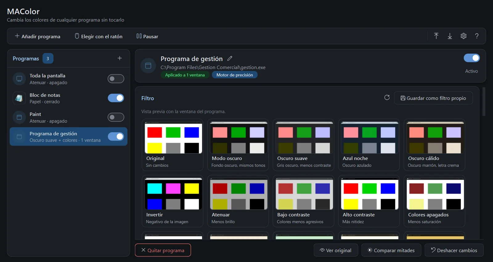Click the Bloc de notas app icon

pyautogui.click(x=19, y=98)
